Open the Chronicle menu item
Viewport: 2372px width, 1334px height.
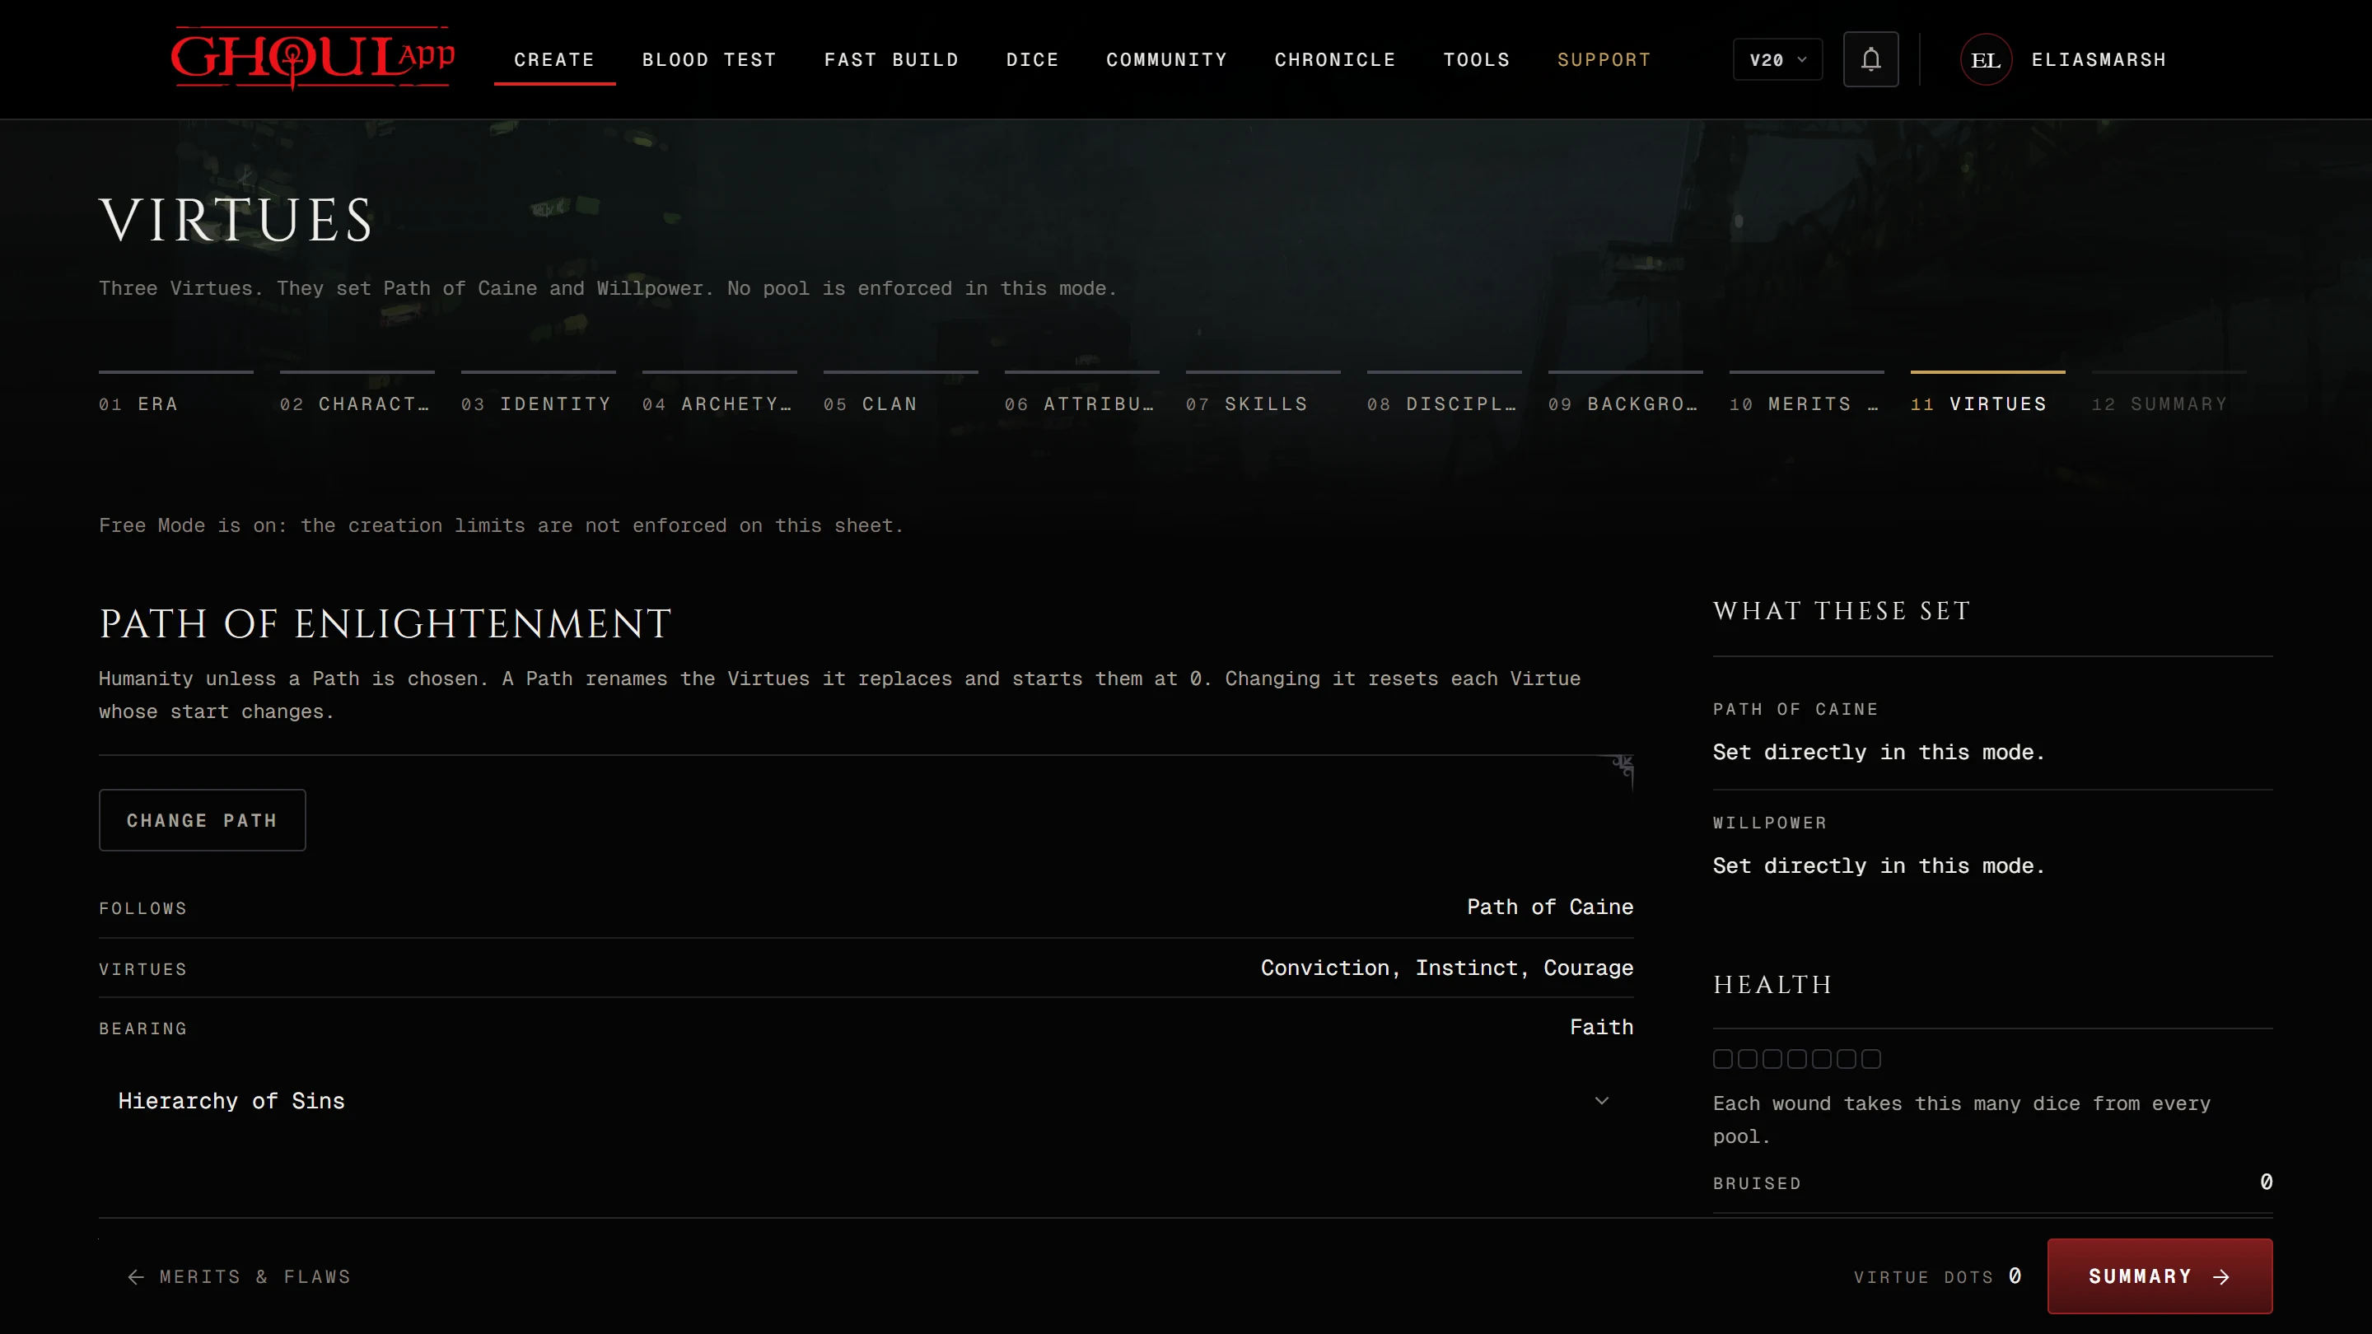[1335, 60]
